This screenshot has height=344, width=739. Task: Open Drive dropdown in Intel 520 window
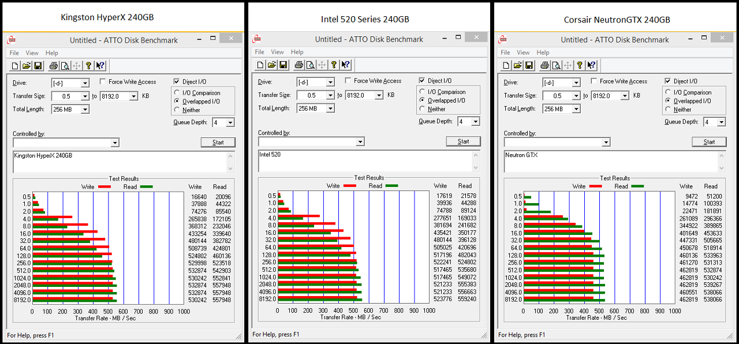(330, 82)
